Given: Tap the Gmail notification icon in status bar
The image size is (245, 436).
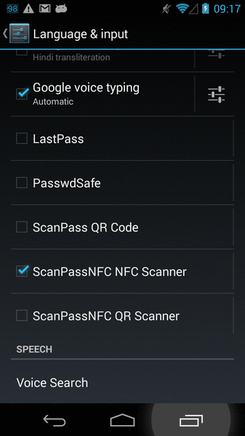Looking at the screenshot, I should pyautogui.click(x=45, y=9).
